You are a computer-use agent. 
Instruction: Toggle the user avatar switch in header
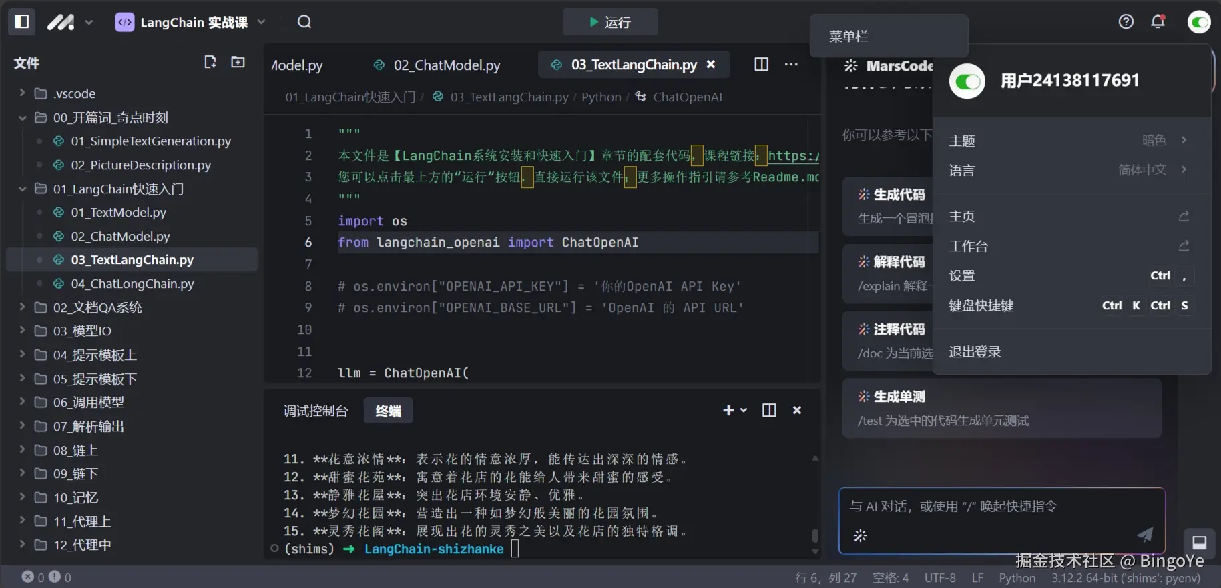pyautogui.click(x=1199, y=22)
